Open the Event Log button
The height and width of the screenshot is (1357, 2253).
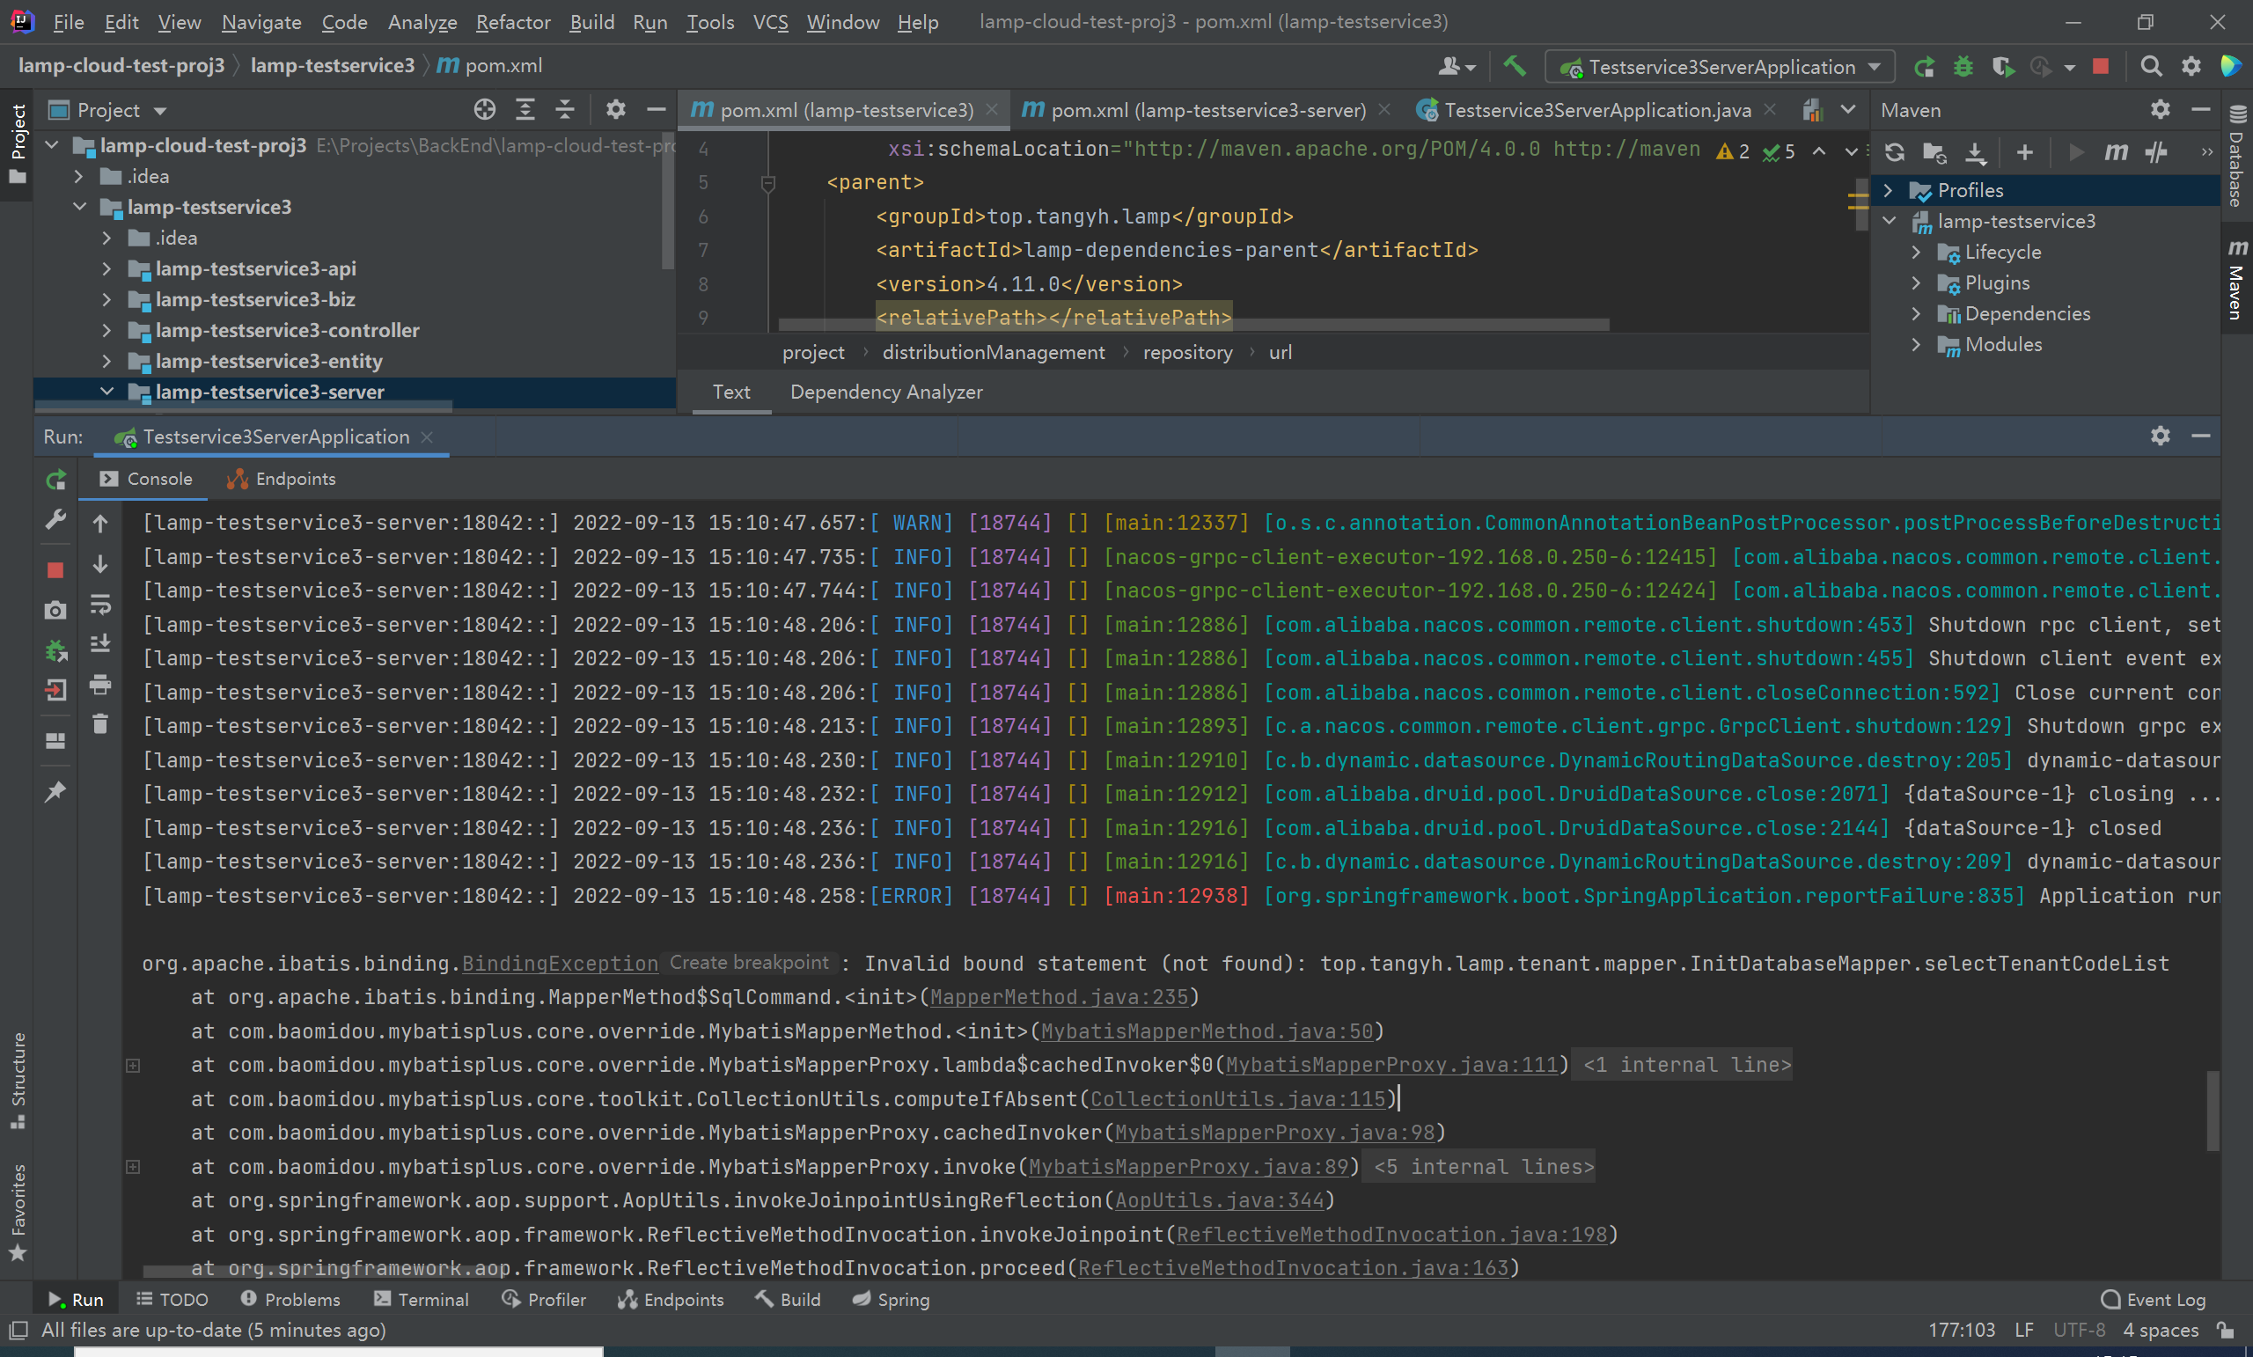click(x=2154, y=1300)
